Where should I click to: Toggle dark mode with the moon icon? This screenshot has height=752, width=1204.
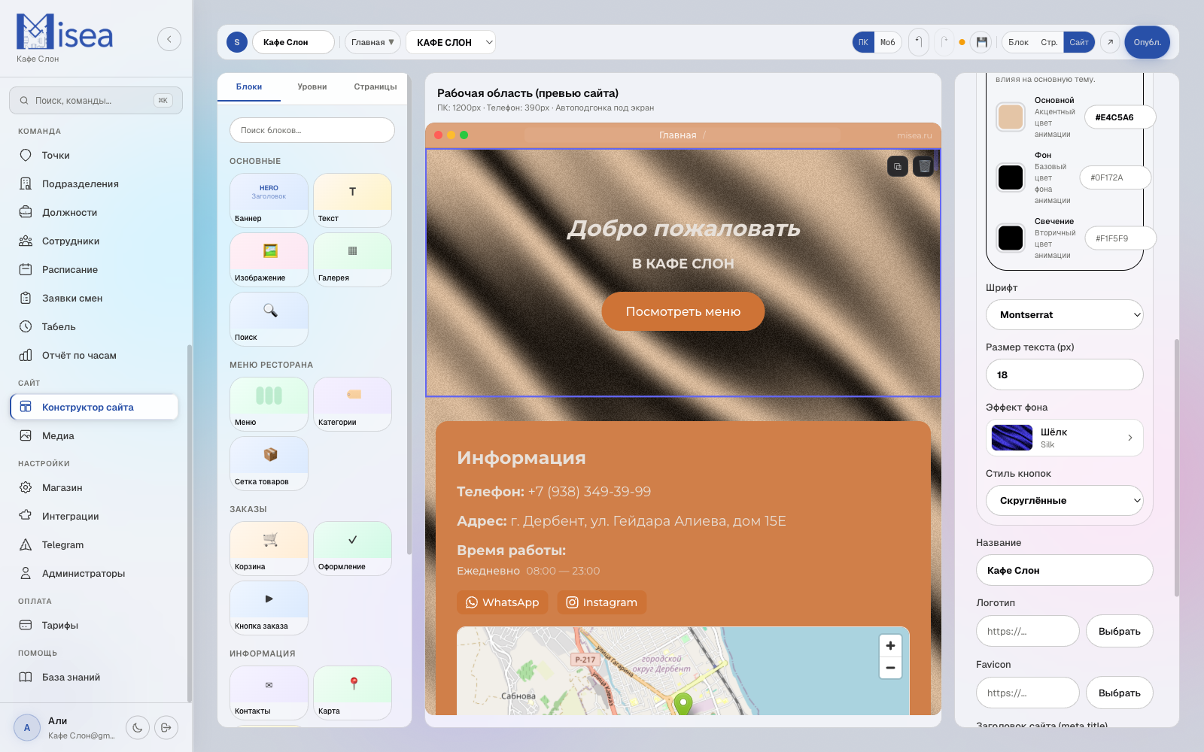coord(138,727)
